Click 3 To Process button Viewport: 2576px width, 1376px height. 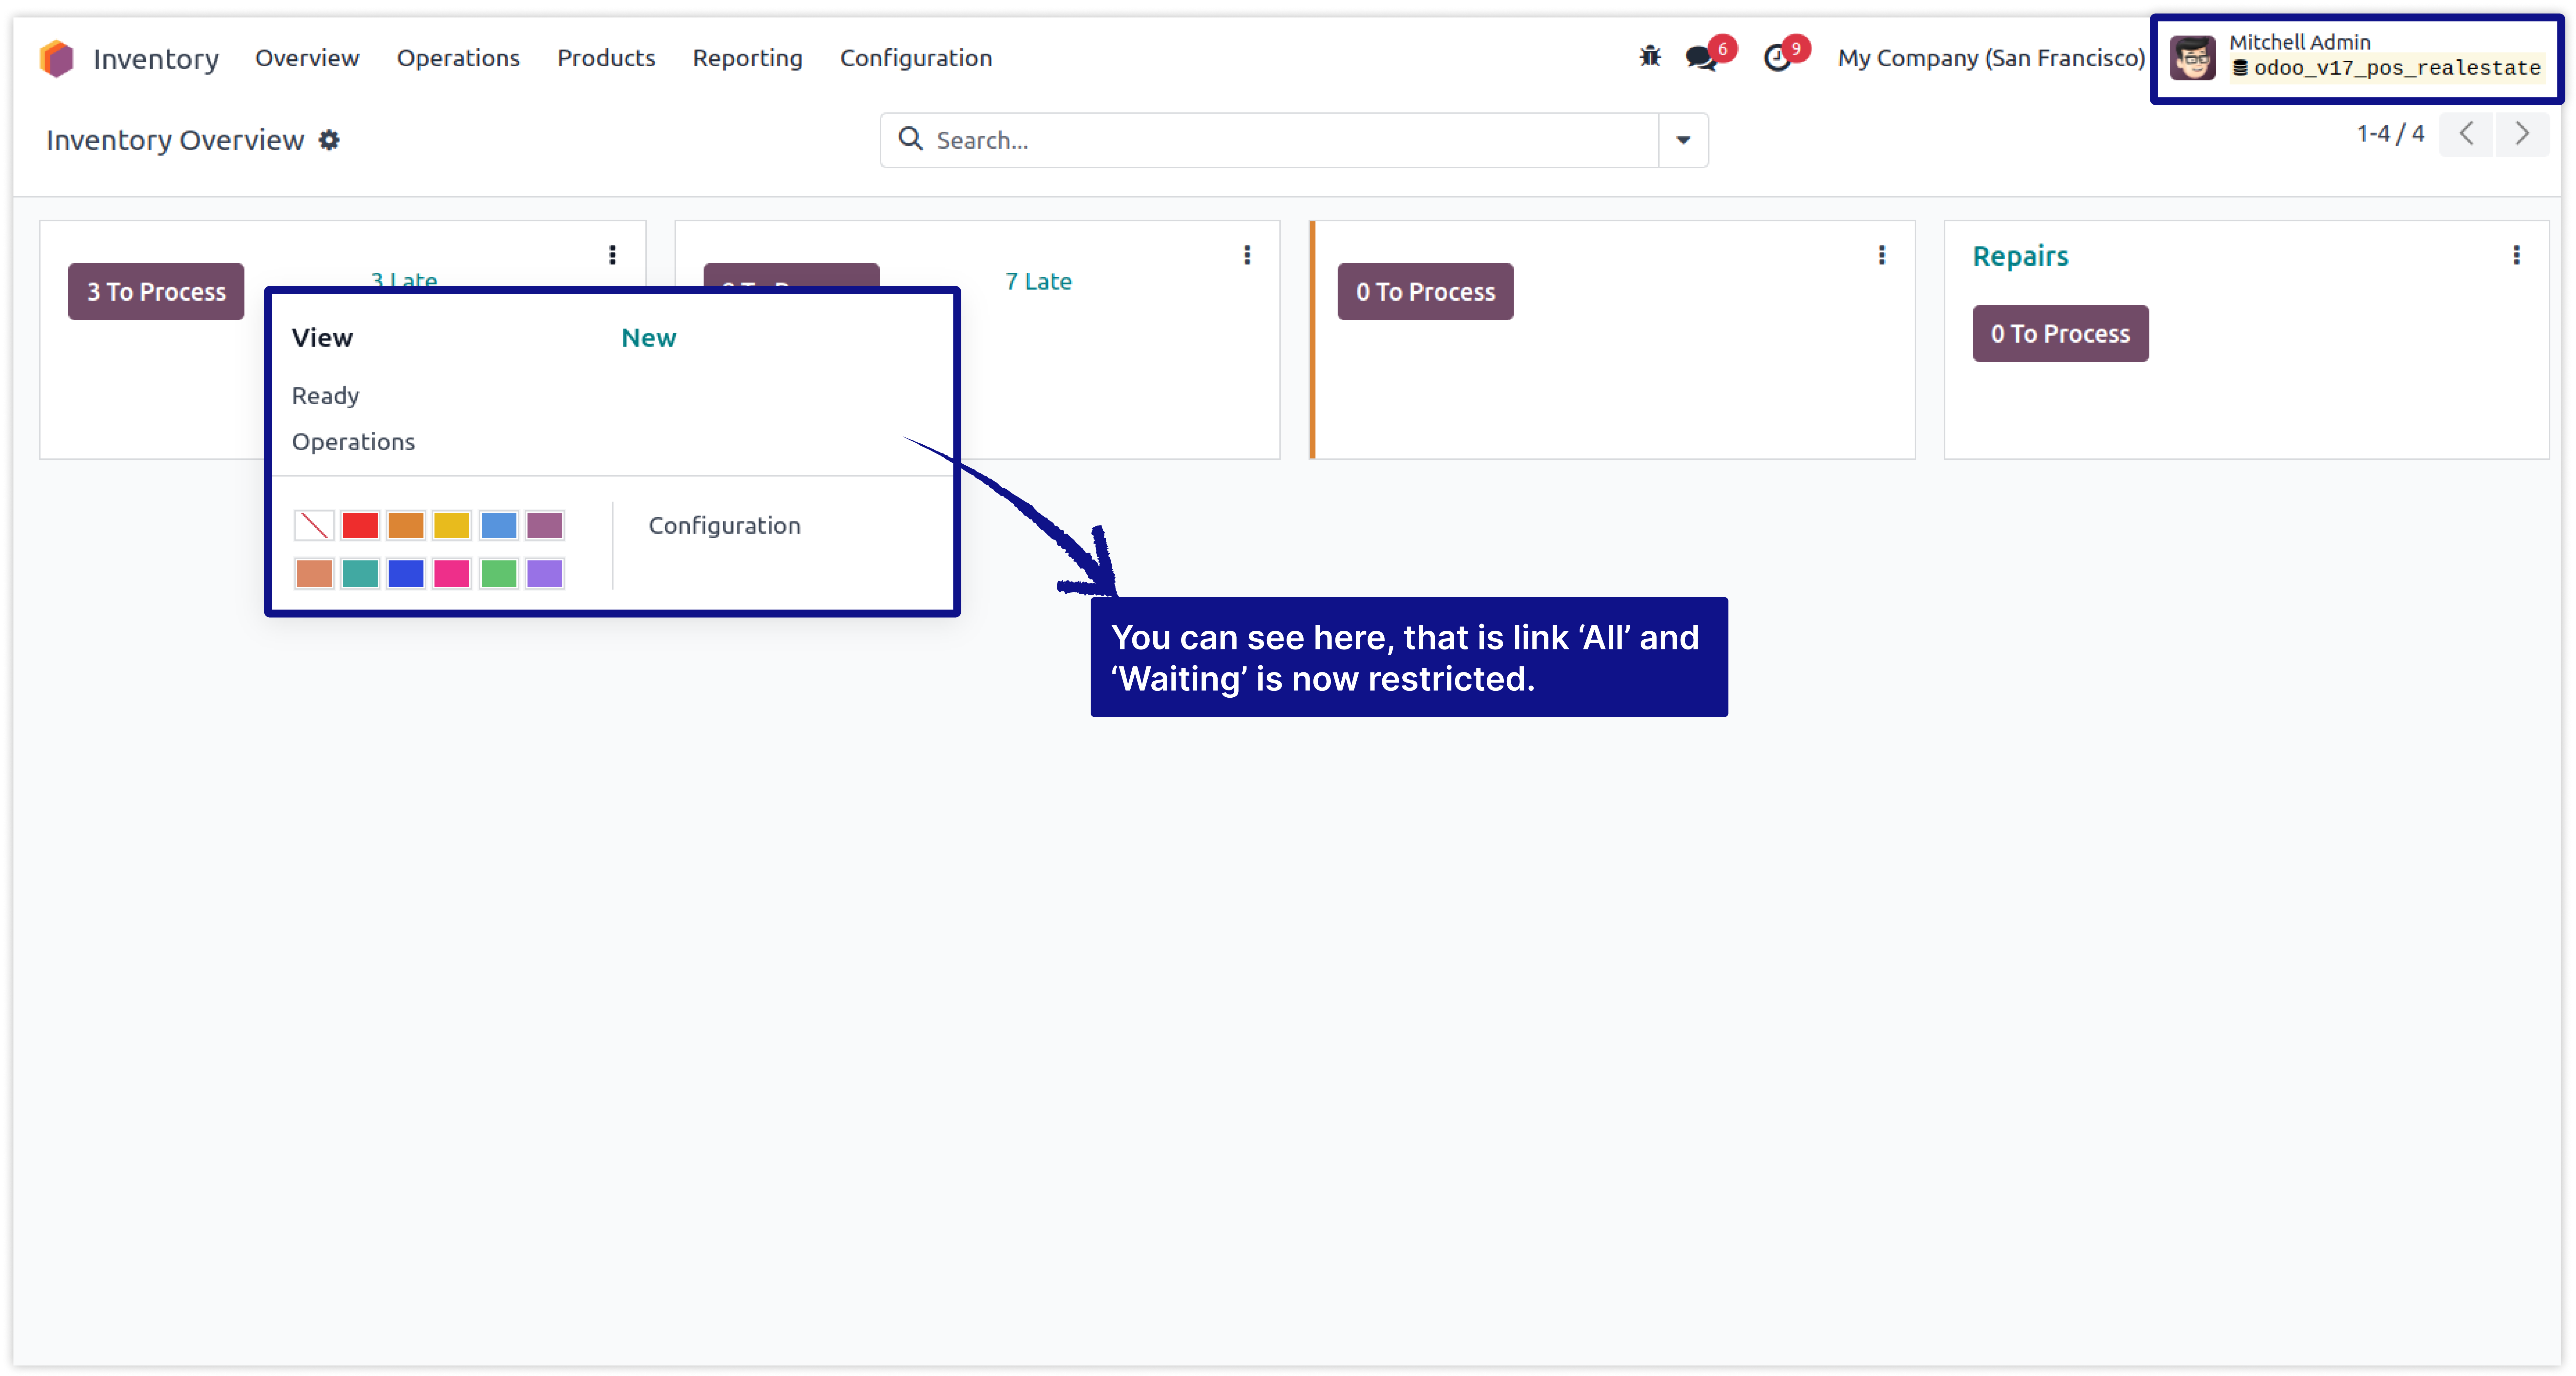coord(156,292)
